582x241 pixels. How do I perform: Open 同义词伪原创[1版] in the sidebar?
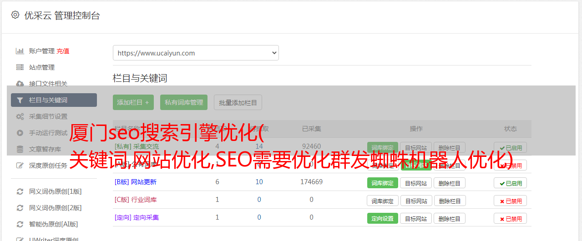(x=56, y=191)
